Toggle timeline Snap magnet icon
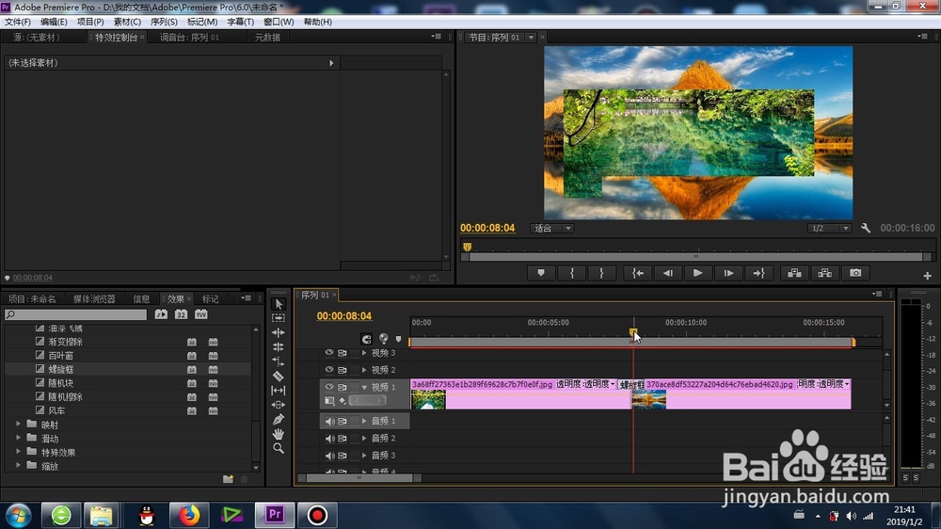This screenshot has height=529, width=941. (x=367, y=339)
